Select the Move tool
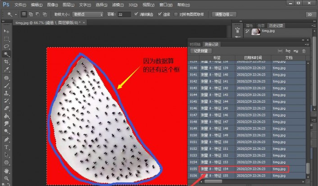Screen dimensions: 318x186 coord(7,31)
